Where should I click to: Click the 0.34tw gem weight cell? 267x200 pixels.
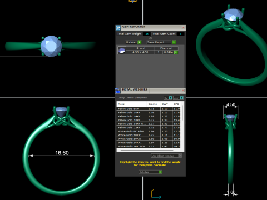[x=169, y=52]
